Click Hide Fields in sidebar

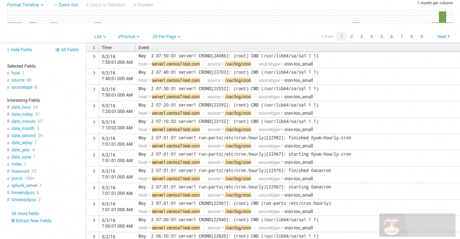[x=20, y=50]
